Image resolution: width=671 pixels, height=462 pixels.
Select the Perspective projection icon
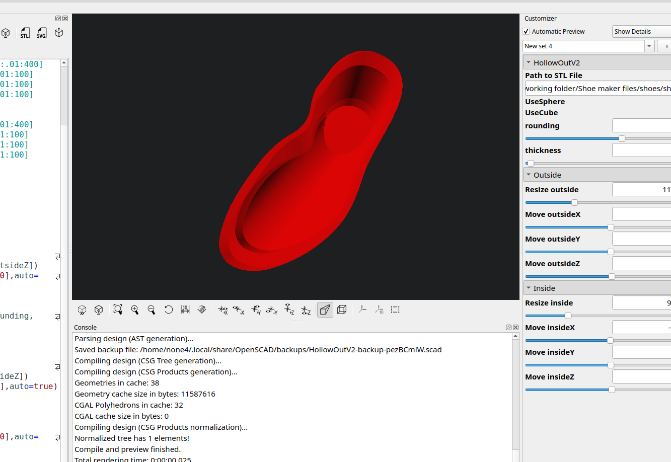coord(325,310)
